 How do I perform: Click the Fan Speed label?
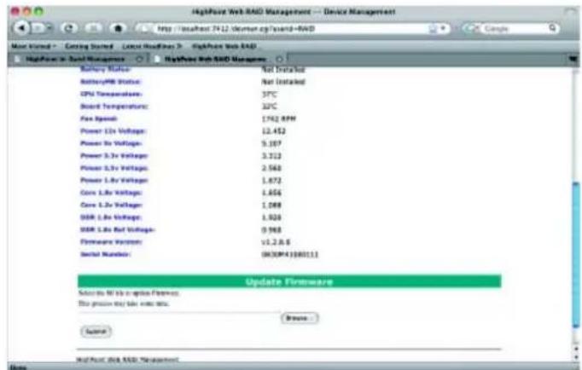(x=99, y=119)
